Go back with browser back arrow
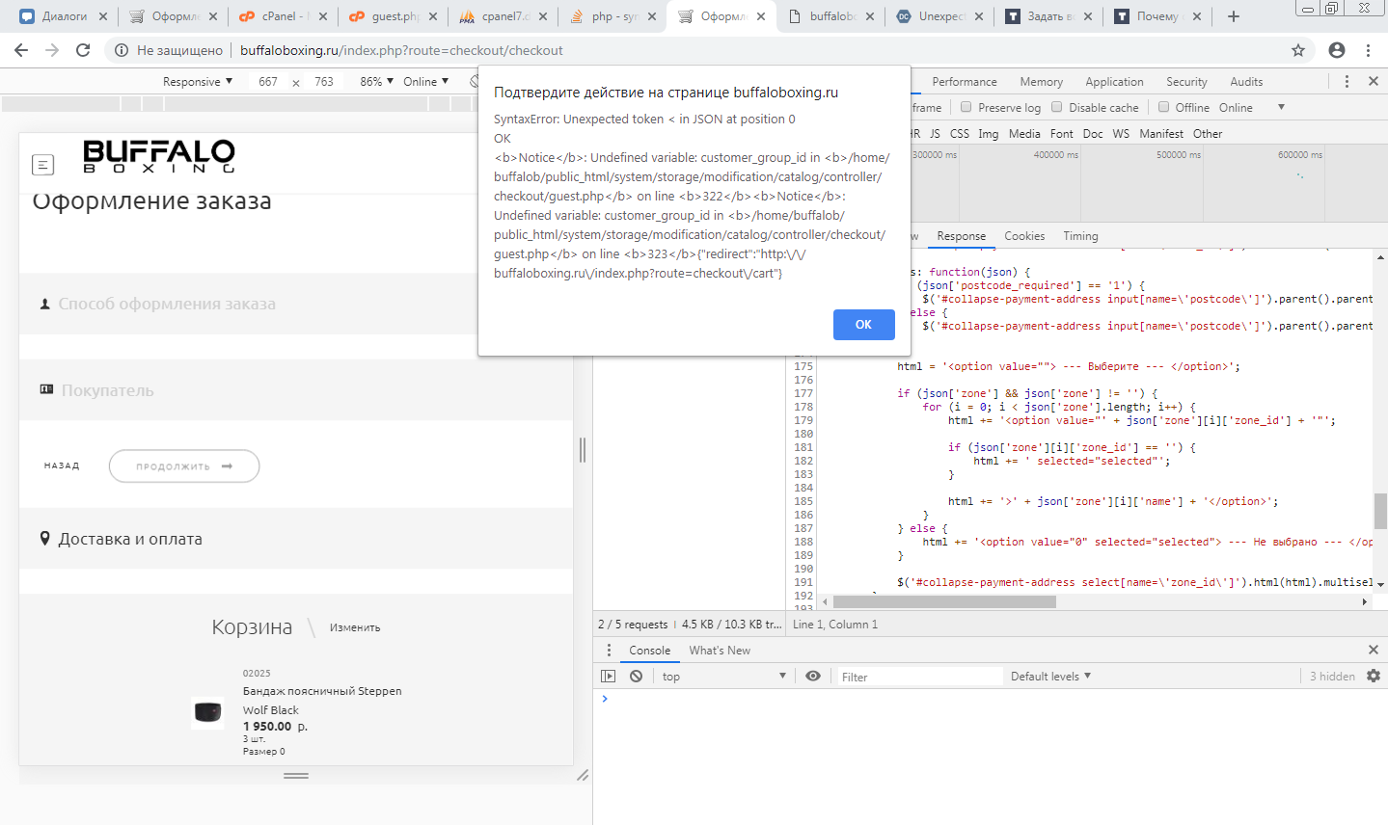Image resolution: width=1388 pixels, height=825 pixels. [21, 50]
